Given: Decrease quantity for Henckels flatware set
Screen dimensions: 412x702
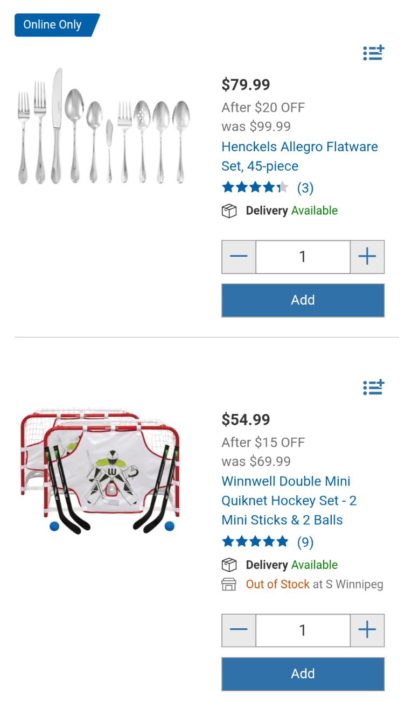Looking at the screenshot, I should [239, 257].
